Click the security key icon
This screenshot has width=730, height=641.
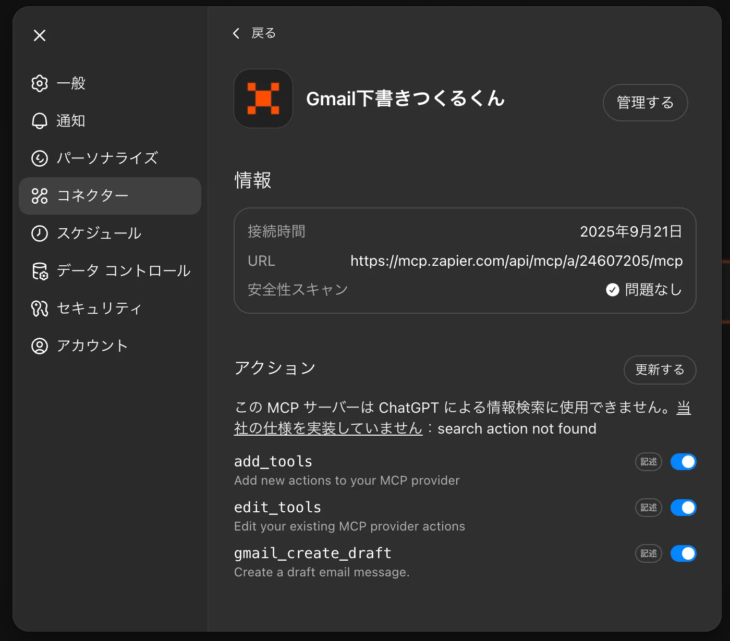coord(40,309)
